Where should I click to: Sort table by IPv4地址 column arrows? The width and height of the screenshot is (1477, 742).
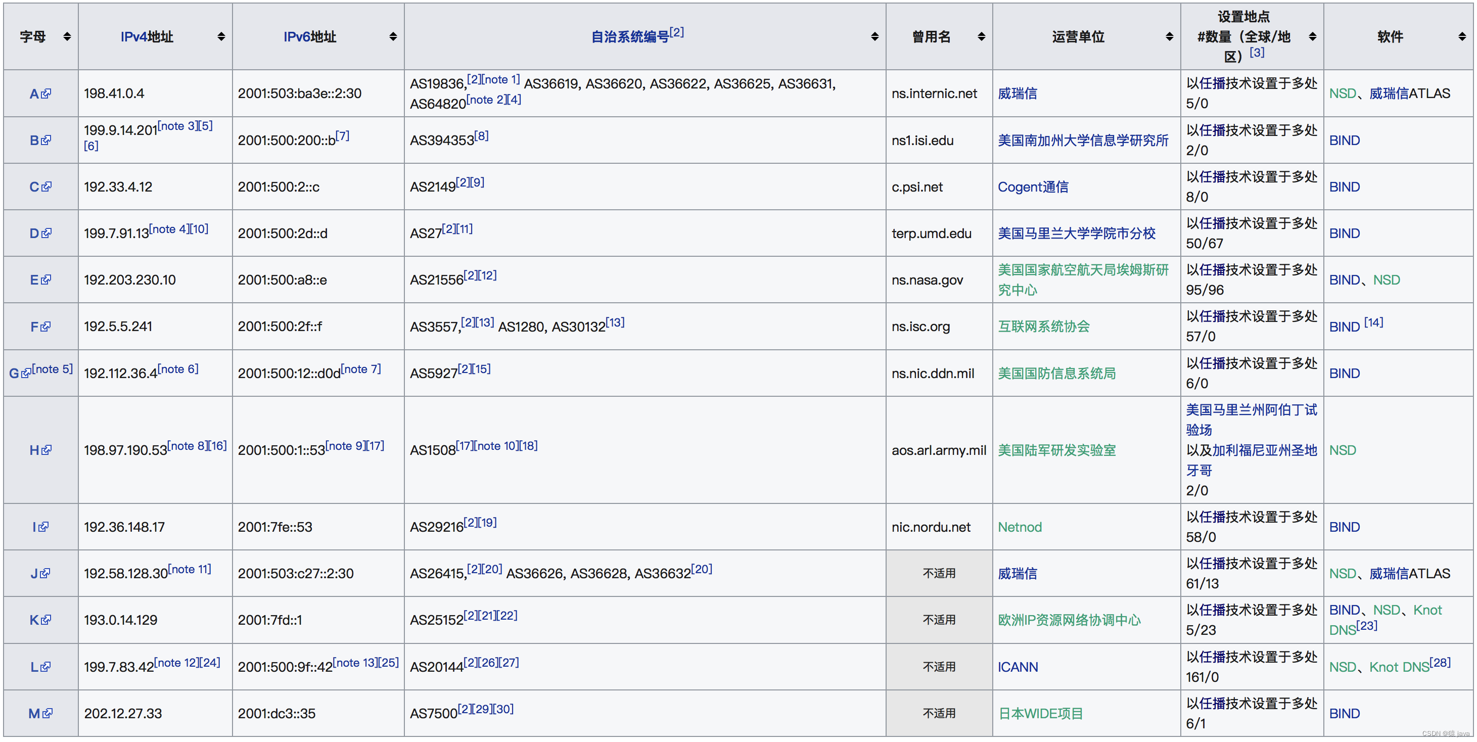[221, 37]
